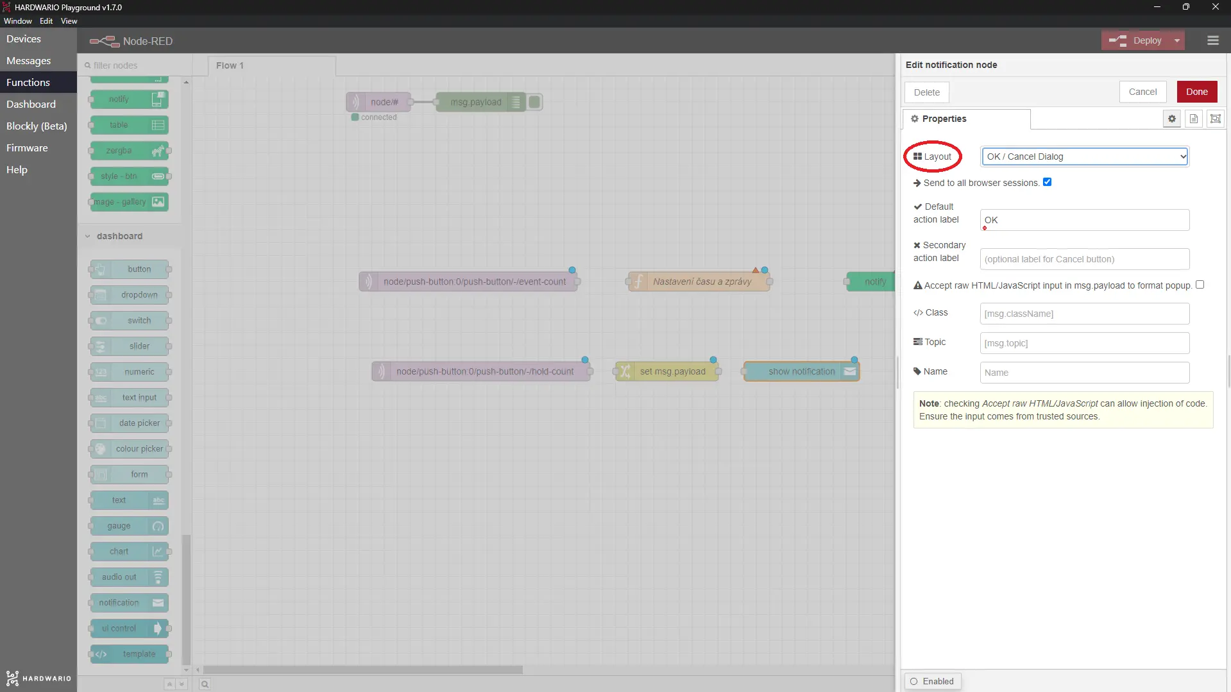Select the dropdown dashboard node

(x=130, y=295)
